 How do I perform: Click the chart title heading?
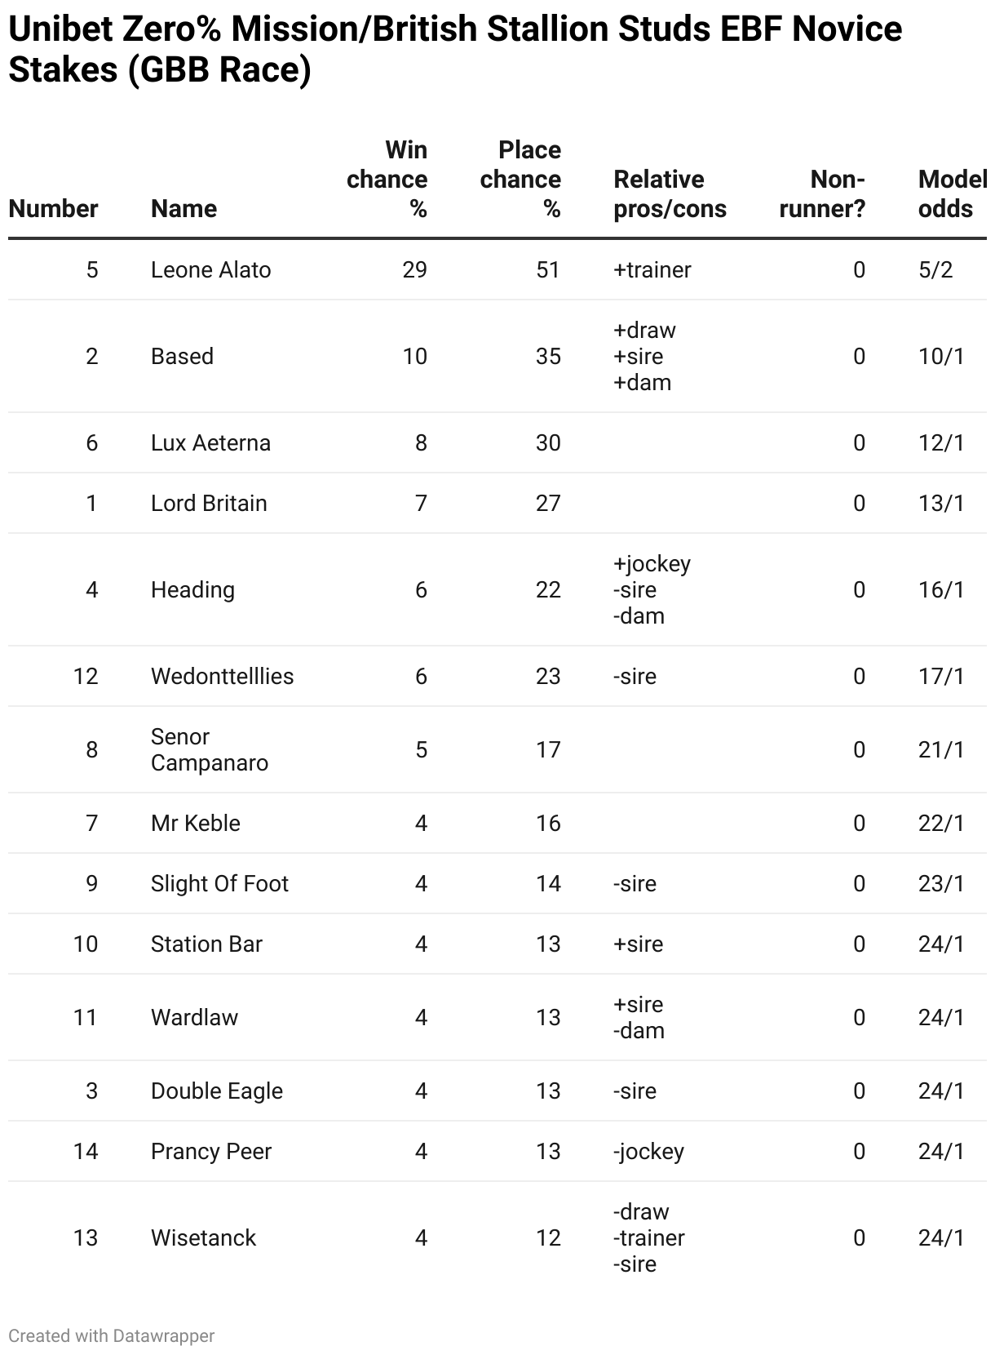pos(455,50)
